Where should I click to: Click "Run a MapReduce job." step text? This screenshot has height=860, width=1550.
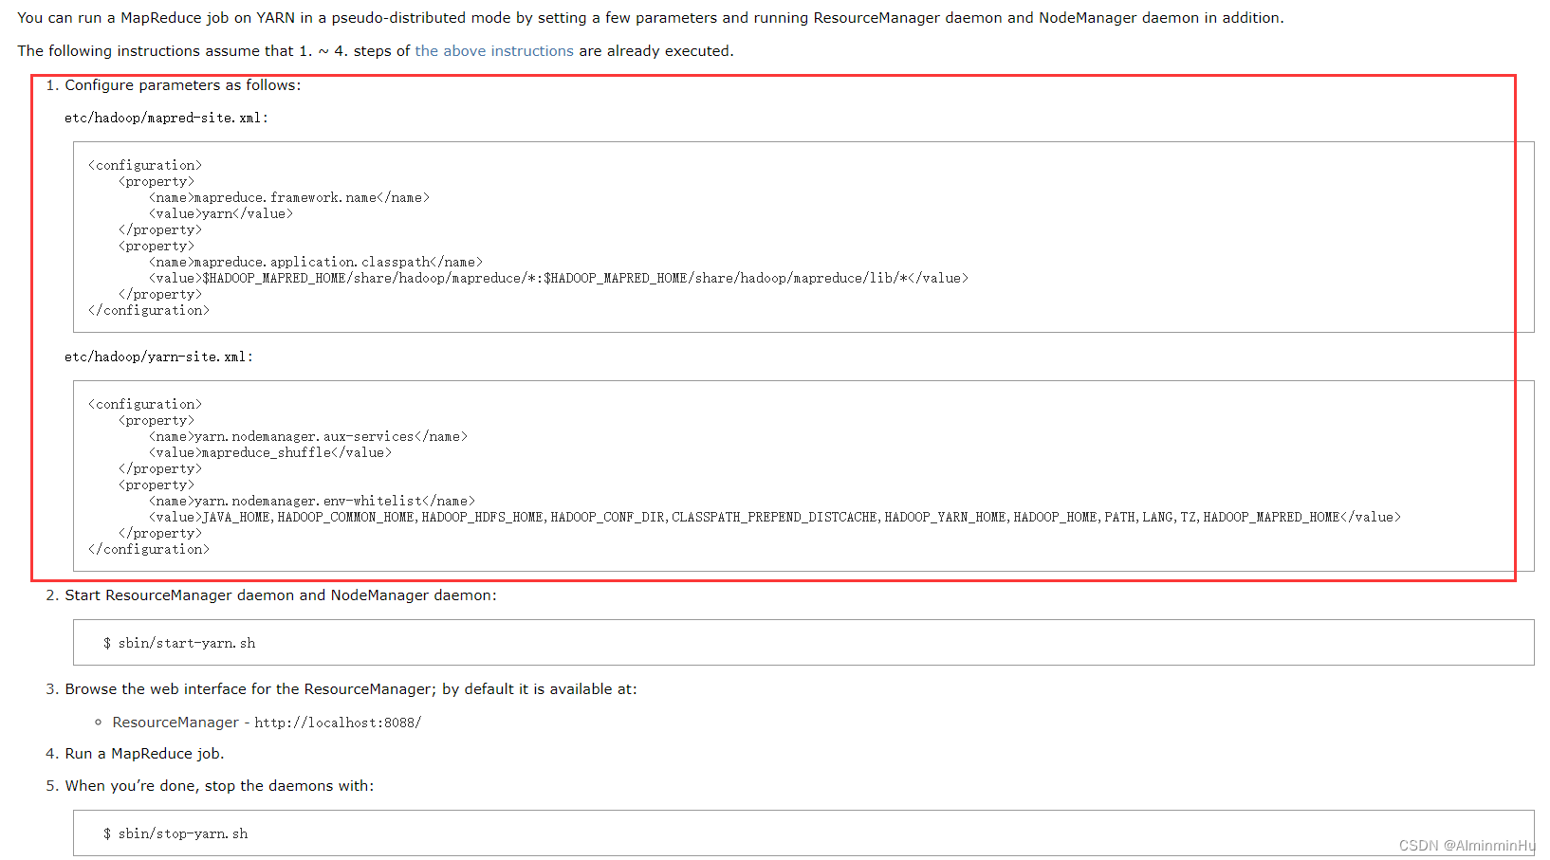point(145,754)
